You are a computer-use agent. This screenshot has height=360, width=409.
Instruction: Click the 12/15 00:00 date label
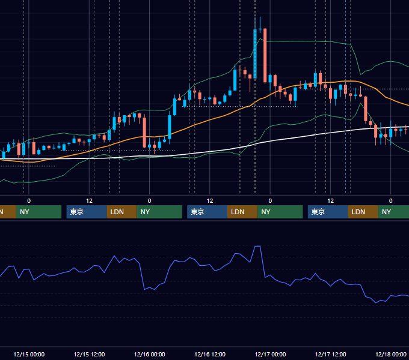pyautogui.click(x=29, y=354)
